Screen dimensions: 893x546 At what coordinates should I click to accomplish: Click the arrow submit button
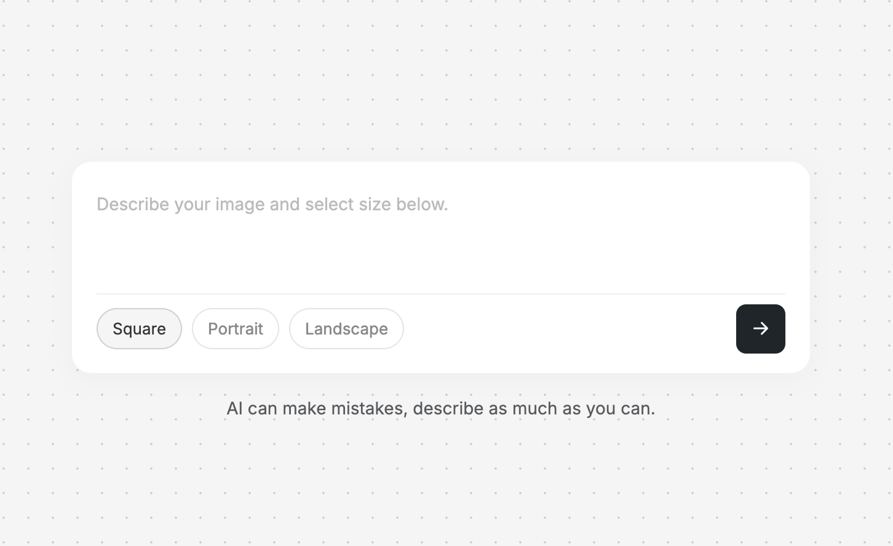click(x=760, y=329)
